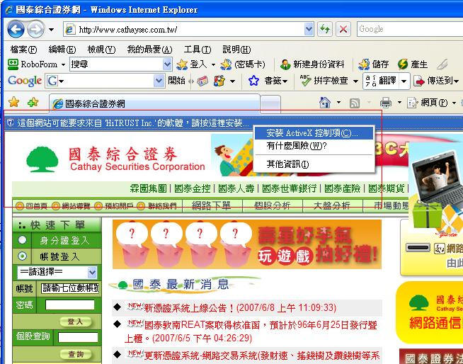The image size is (463, 364).
Task: Click the 密碼 password input field
Action: coord(70,305)
